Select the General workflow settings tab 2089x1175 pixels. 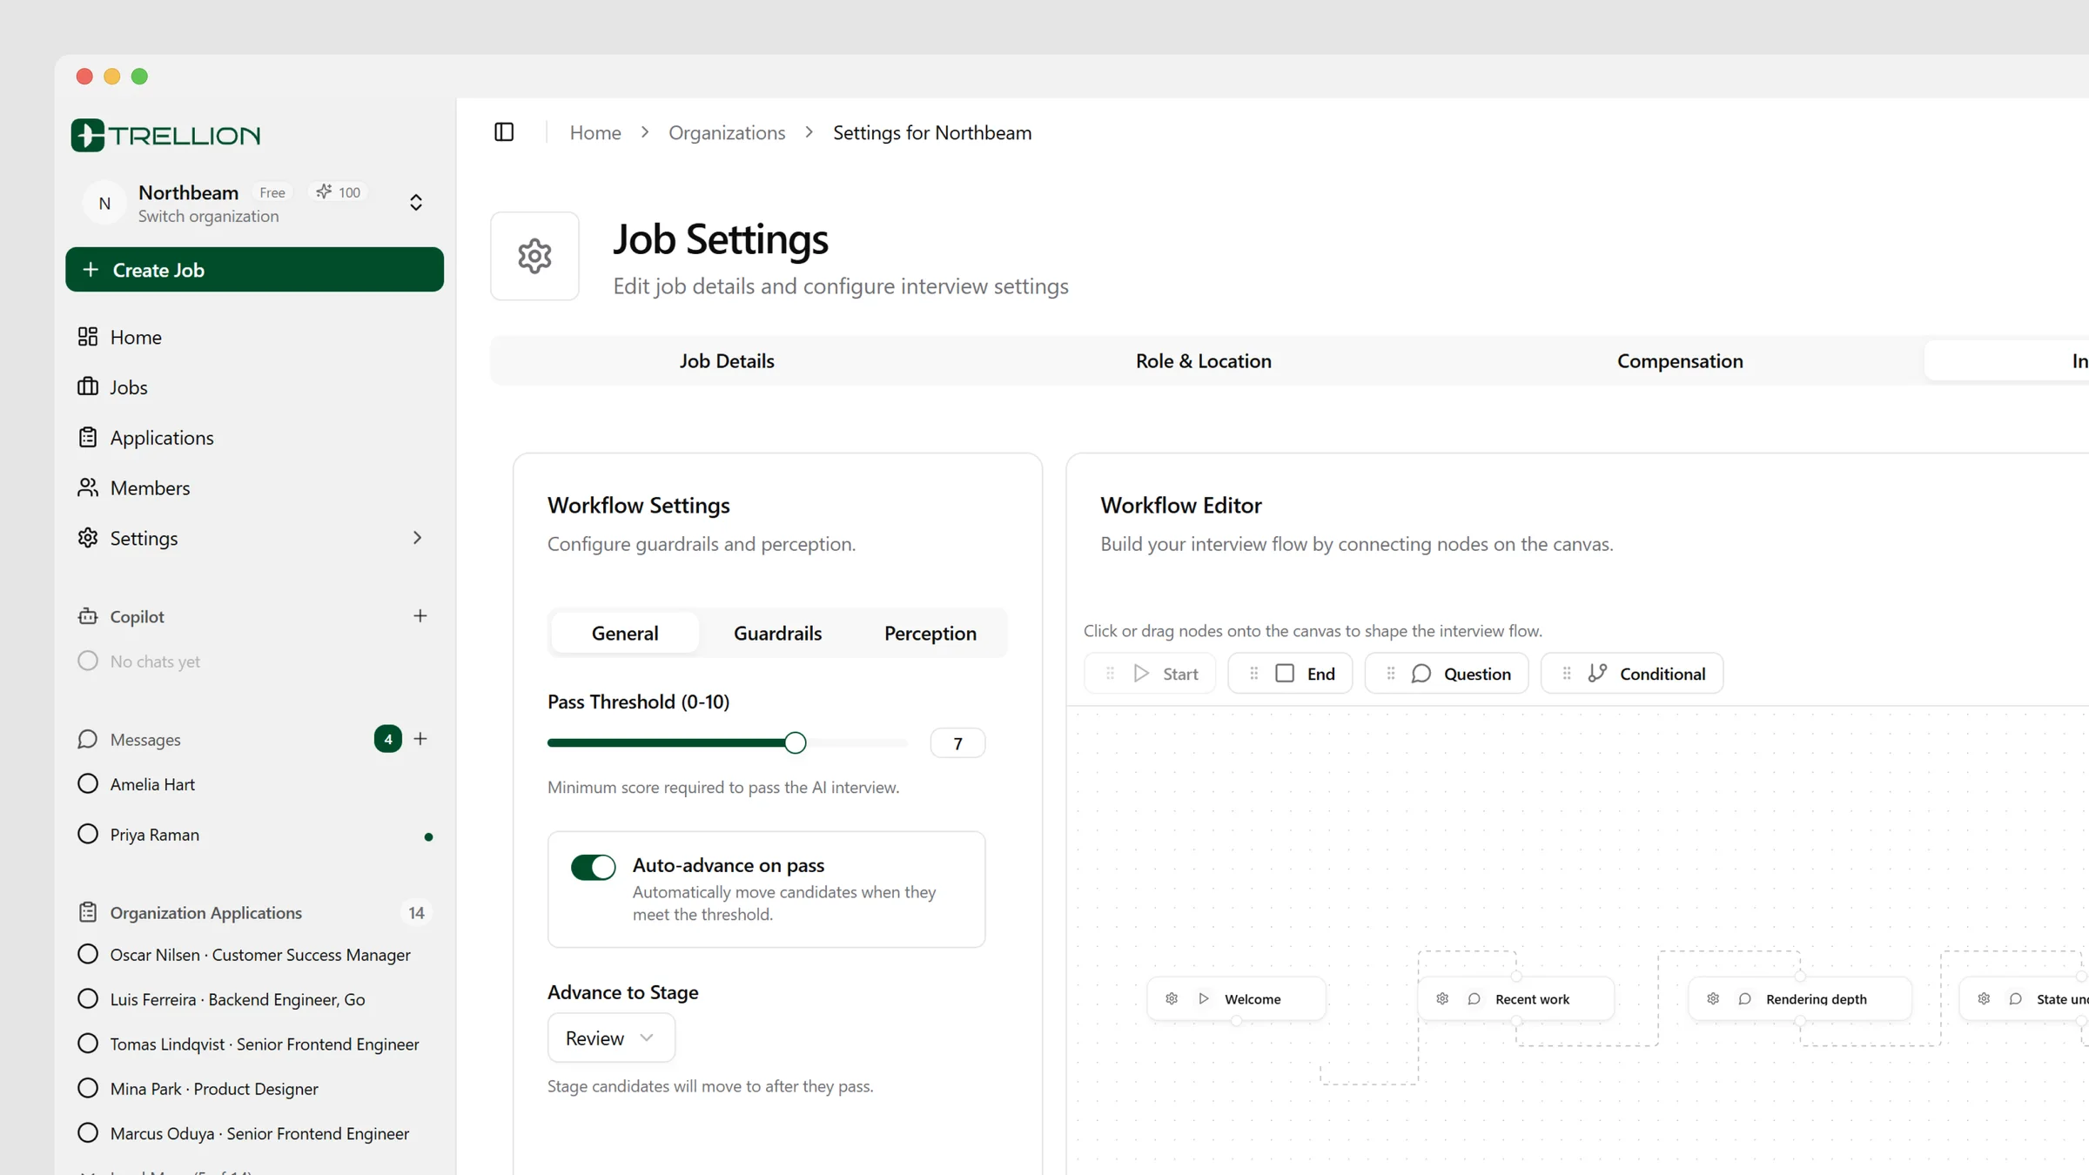pos(625,634)
